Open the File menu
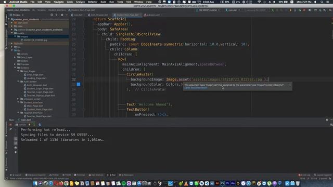 pyautogui.click(x=32, y=2)
